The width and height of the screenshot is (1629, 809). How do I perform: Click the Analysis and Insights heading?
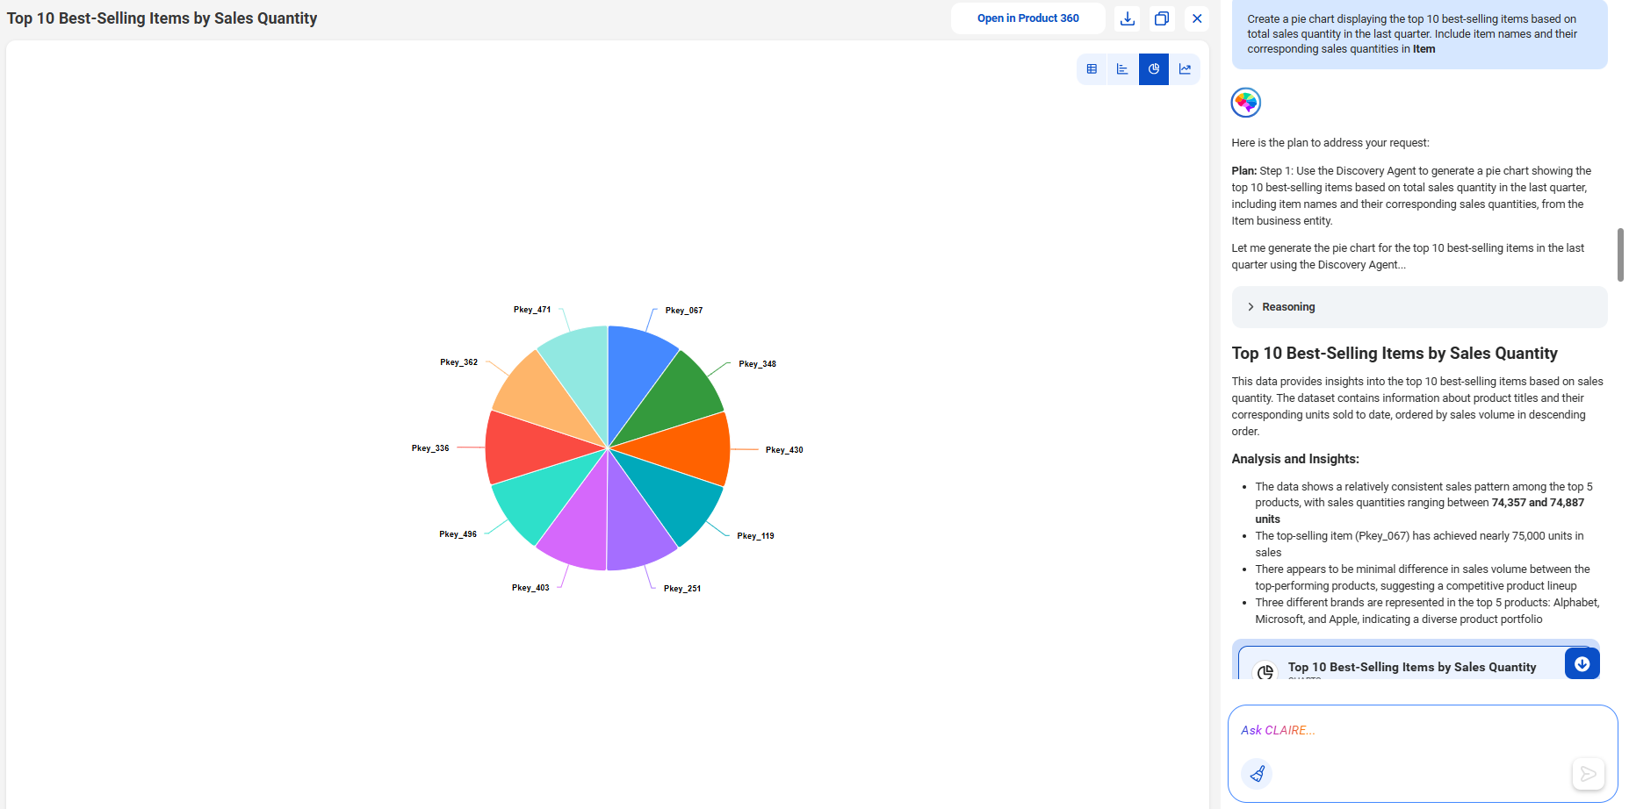[1295, 459]
